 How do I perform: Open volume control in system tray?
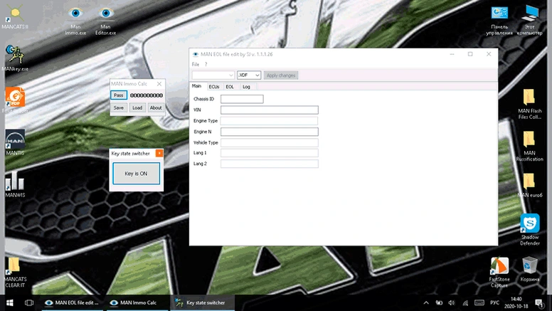click(452, 302)
